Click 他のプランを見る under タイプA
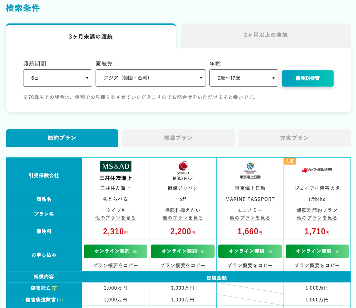 [x=116, y=218]
